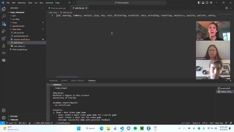Open the Accounts icon in activity bar
Viewport: 234px width, 132px height.
click(4, 110)
